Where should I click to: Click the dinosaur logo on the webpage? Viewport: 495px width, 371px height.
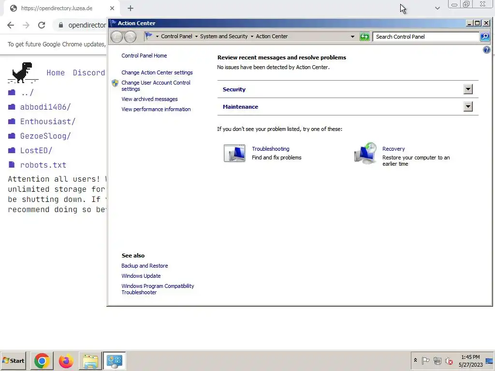pos(23,72)
